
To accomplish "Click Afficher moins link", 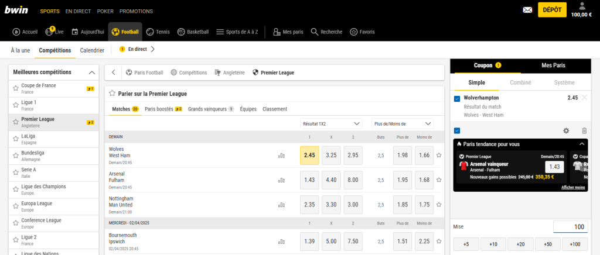I will (x=573, y=187).
